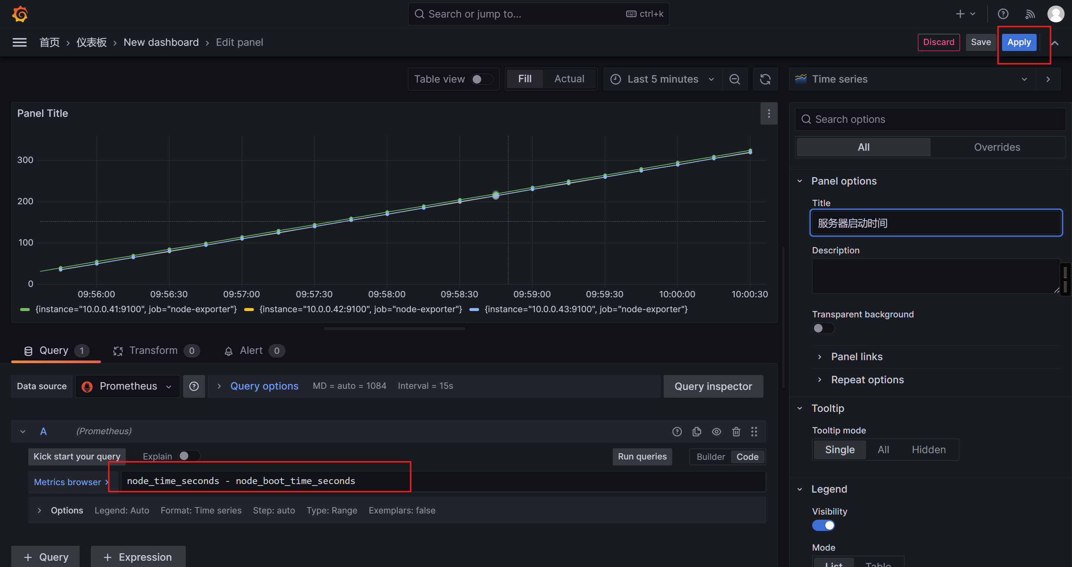Open Last 5 minutes time picker
1072x567 pixels.
(x=663, y=79)
